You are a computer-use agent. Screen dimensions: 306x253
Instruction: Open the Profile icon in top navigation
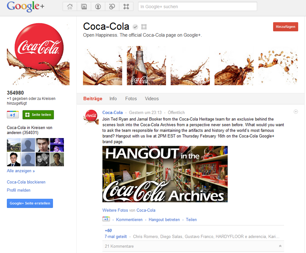pyautogui.click(x=98, y=7)
